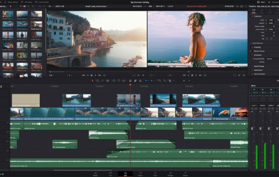This screenshot has width=279, height=177.
Task: Click the Custom Zoom icon
Action: click(170, 81)
